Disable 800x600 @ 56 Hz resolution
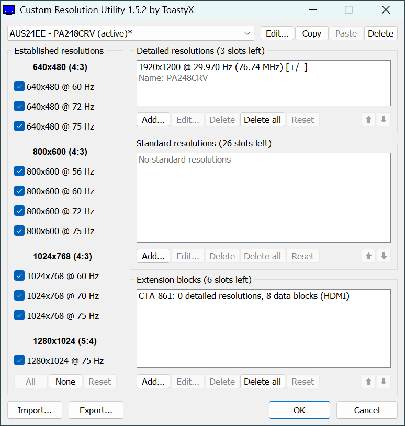This screenshot has height=426, width=405. pyautogui.click(x=19, y=171)
